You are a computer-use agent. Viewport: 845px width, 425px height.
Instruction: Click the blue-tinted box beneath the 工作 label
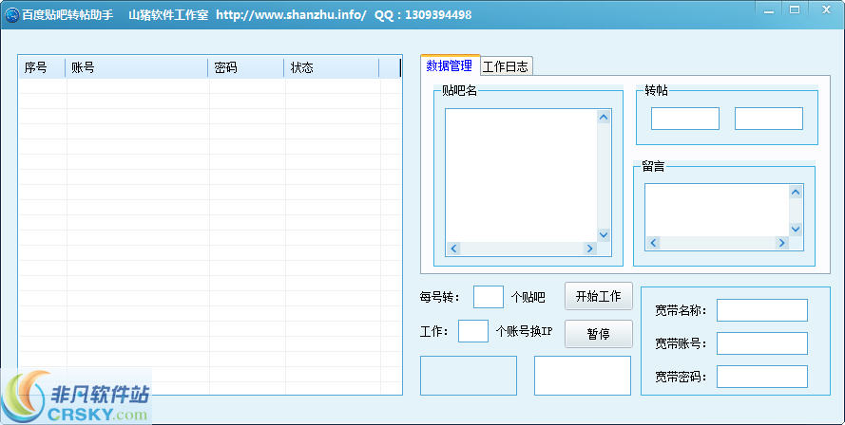469,376
